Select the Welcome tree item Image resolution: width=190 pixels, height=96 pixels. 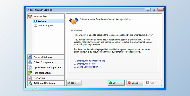(x=49, y=21)
